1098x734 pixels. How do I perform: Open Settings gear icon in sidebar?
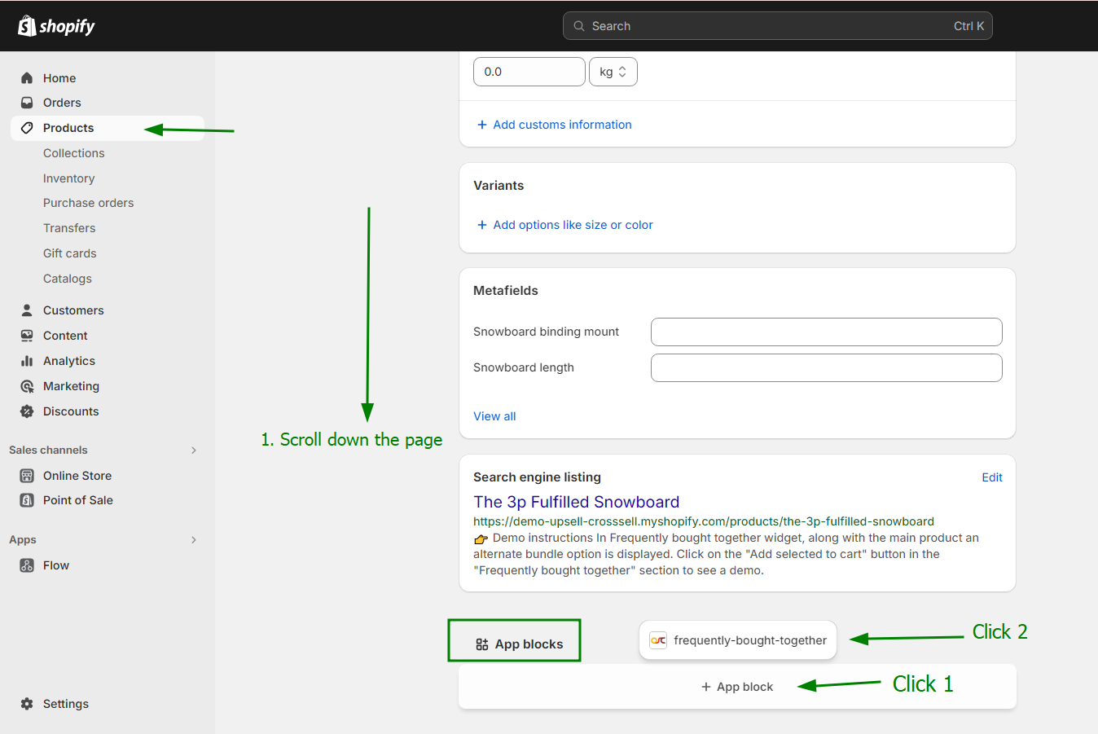click(x=27, y=704)
